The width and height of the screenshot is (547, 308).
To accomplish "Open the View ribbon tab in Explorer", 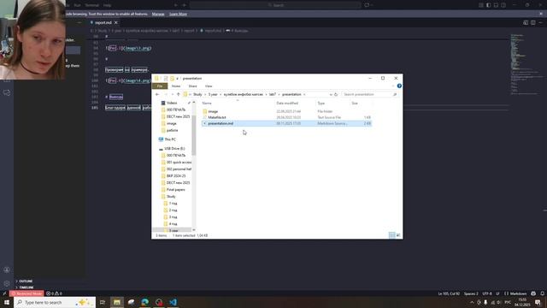I will point(209,86).
